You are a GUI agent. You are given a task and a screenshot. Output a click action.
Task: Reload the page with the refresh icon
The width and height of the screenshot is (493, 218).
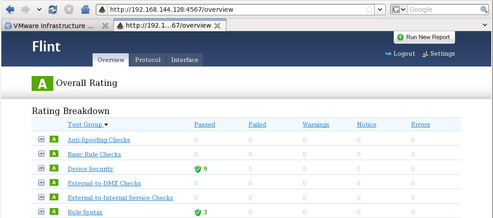coord(53,9)
